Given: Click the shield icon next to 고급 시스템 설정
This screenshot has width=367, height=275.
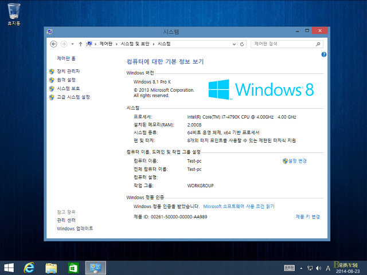Looking at the screenshot, I should coord(52,97).
